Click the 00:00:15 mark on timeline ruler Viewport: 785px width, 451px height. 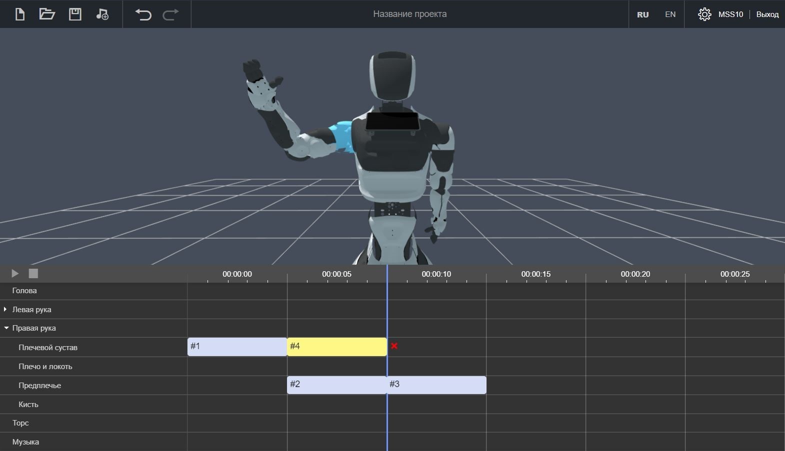click(x=535, y=274)
